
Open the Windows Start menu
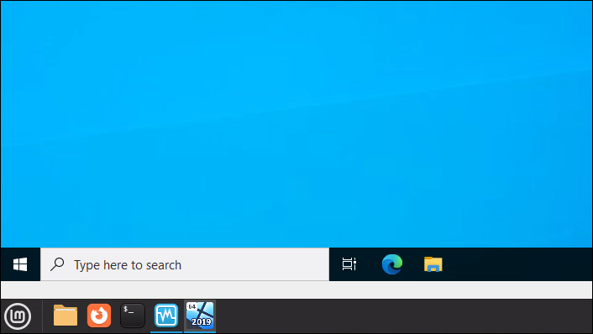[20, 264]
